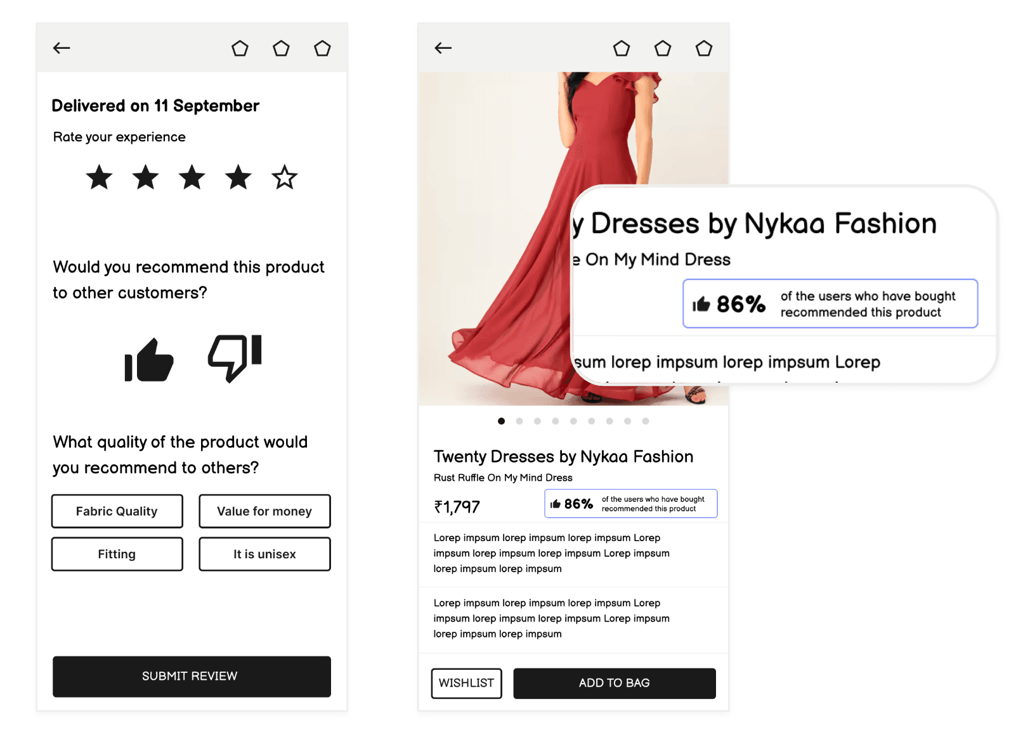The height and width of the screenshot is (735, 1016).
Task: Tap the thumbs-up icon in the enlarged 86% callout
Action: coord(701,305)
